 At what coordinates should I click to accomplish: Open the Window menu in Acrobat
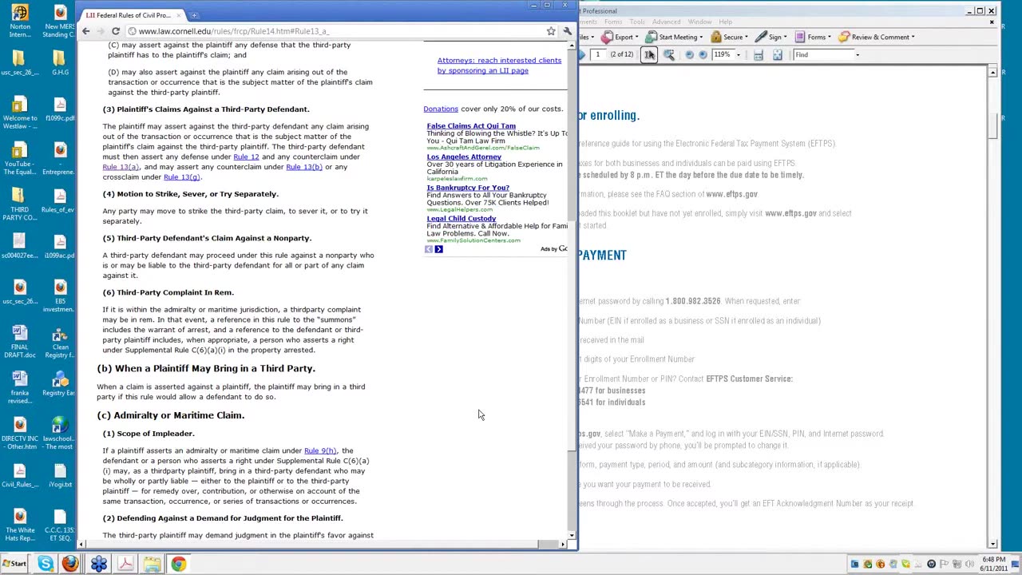699,22
